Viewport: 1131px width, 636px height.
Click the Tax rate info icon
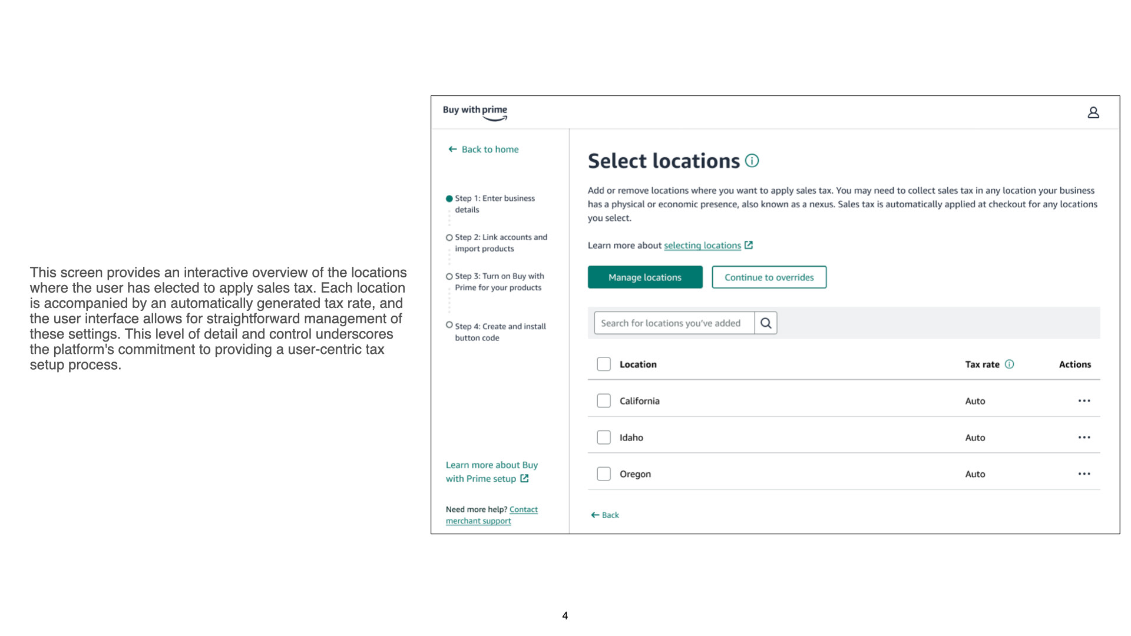point(1009,365)
